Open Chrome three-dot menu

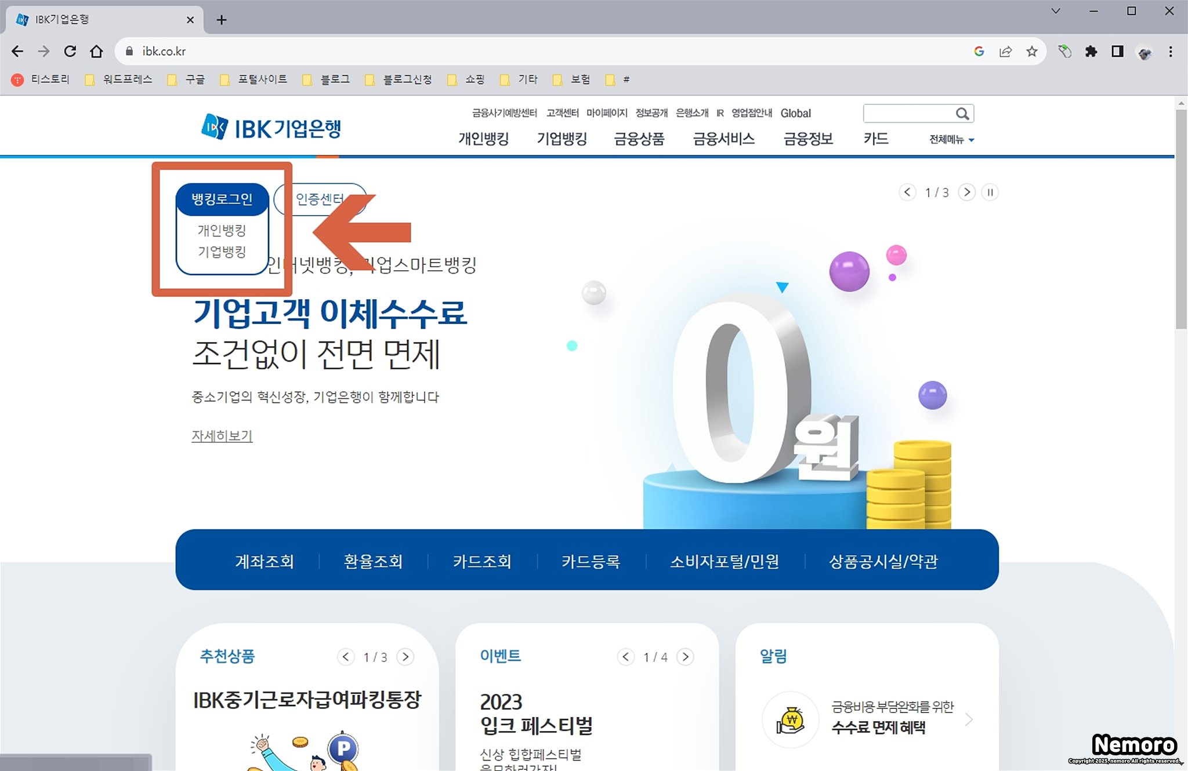coord(1171,52)
